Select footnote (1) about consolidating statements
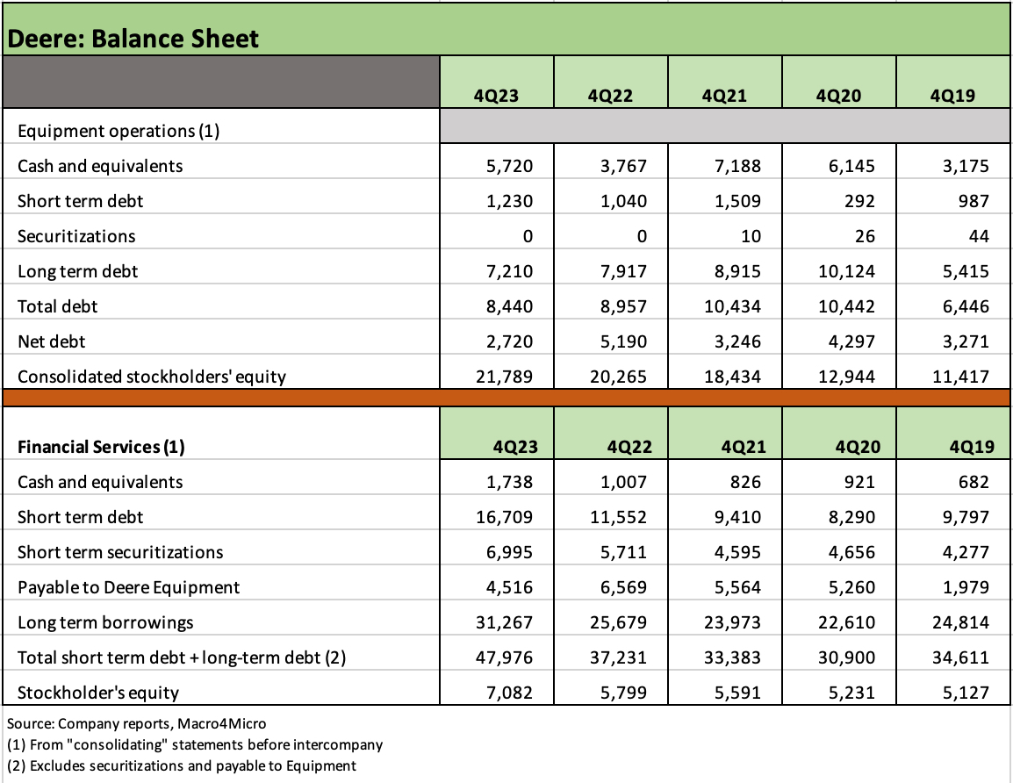 pos(195,745)
